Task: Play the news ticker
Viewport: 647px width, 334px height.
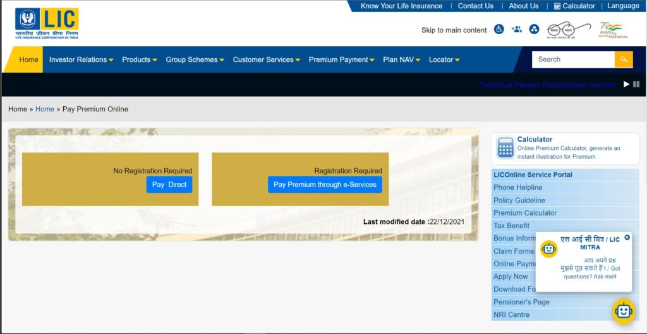Action: (626, 84)
